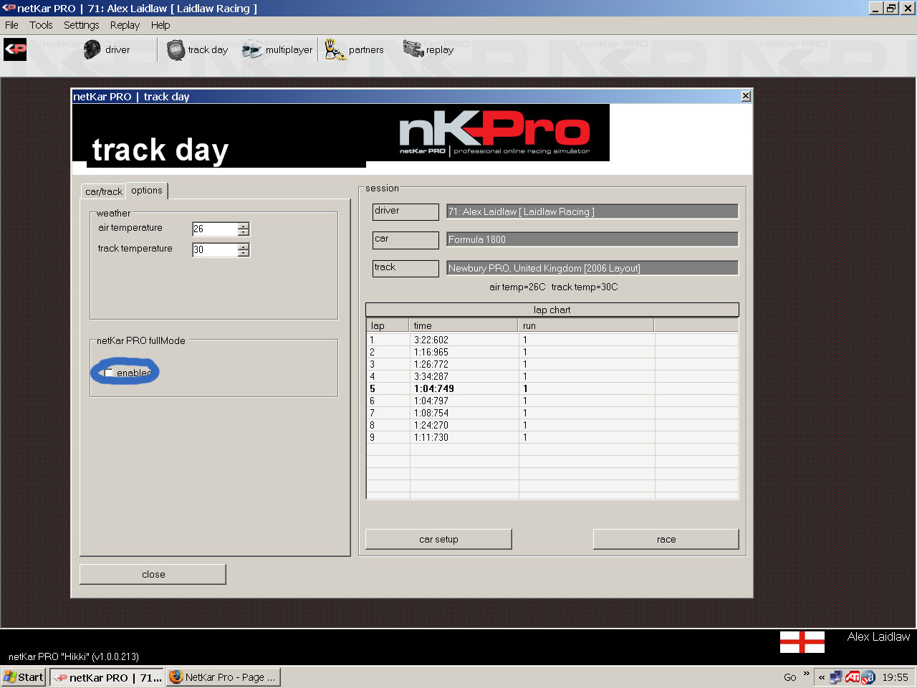Open the Settings menu

82,25
